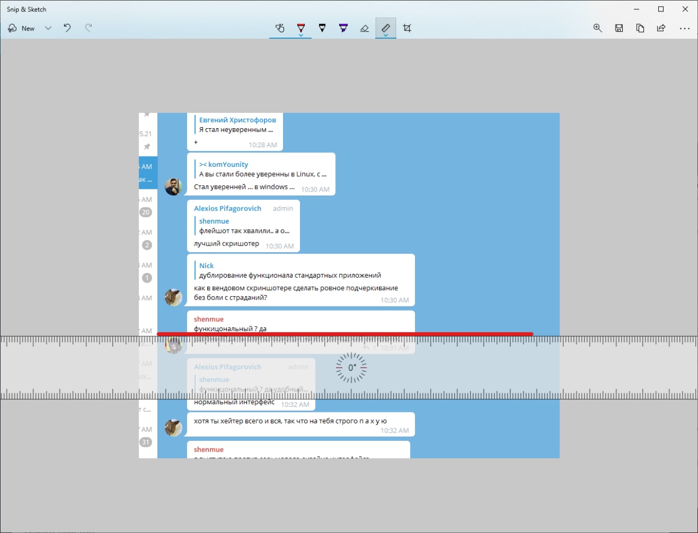Click the line без боли с страданий?

(x=231, y=298)
